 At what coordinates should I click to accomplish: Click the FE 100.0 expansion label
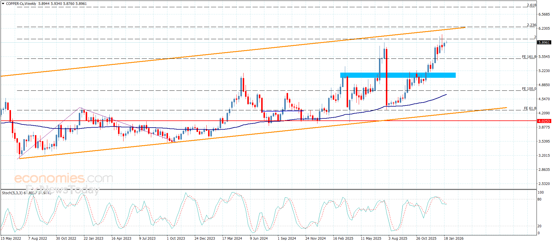529,89
